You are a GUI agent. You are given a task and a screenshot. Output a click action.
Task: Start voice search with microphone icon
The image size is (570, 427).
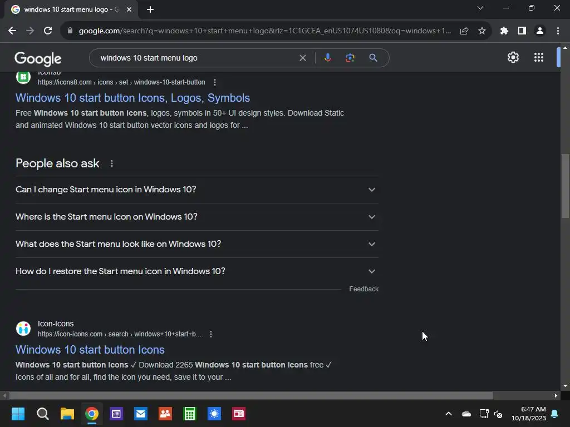327,58
